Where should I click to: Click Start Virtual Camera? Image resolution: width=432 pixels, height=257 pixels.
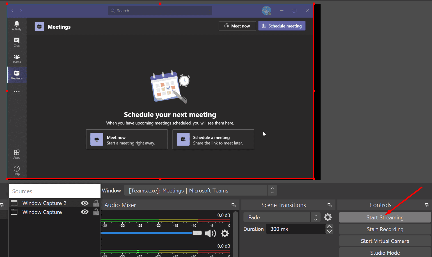[385, 241]
